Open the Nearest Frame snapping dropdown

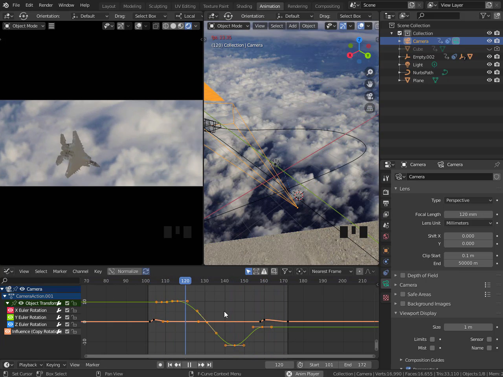pos(332,271)
